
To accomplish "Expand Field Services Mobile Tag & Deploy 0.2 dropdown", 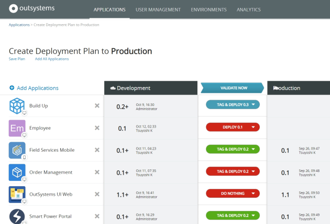I will [253, 149].
